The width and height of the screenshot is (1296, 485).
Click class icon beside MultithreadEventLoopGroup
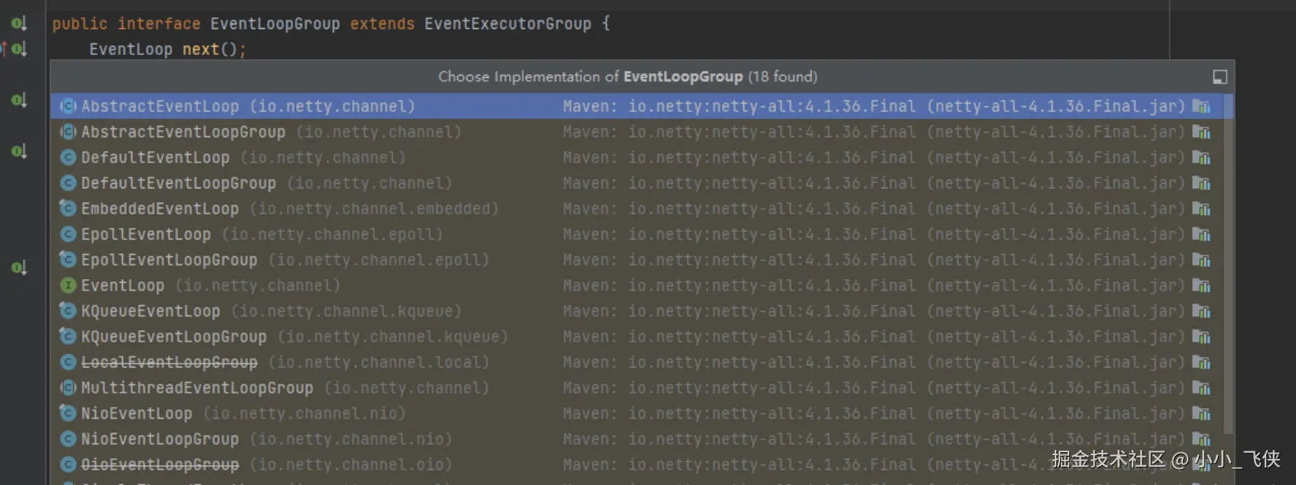(69, 388)
